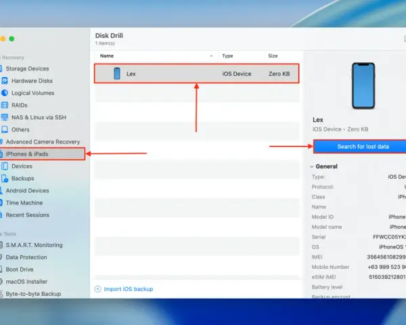Click the Mobile Number value
Screen dimensions: 406x325
[387, 267]
